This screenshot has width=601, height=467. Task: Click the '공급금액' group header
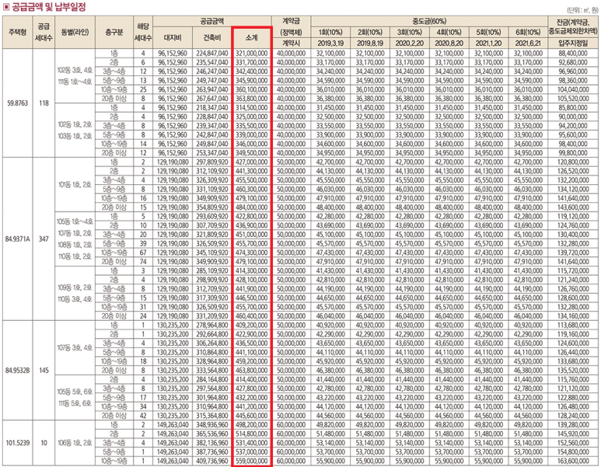(212, 22)
